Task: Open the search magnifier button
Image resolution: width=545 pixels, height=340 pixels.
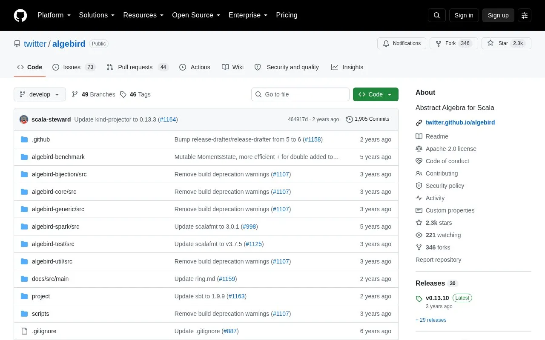Action: pos(437,15)
